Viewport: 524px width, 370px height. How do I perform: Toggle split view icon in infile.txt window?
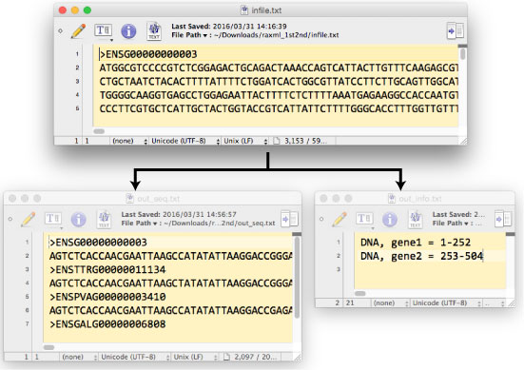point(456,30)
